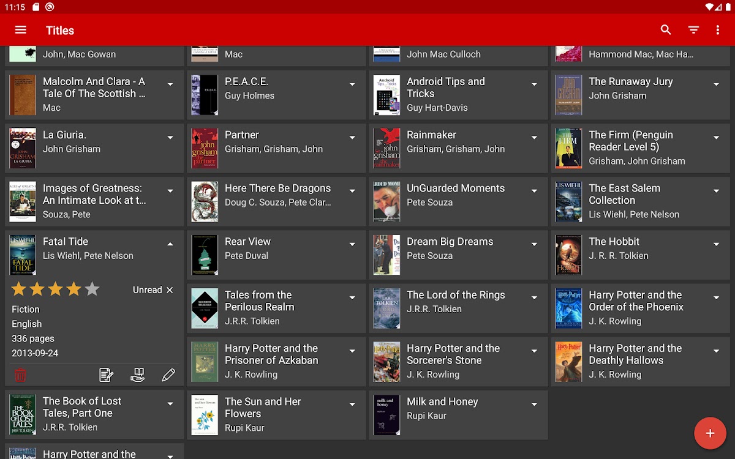735x459 pixels.
Task: Open The Lord of the Rings title
Action: [x=456, y=295]
